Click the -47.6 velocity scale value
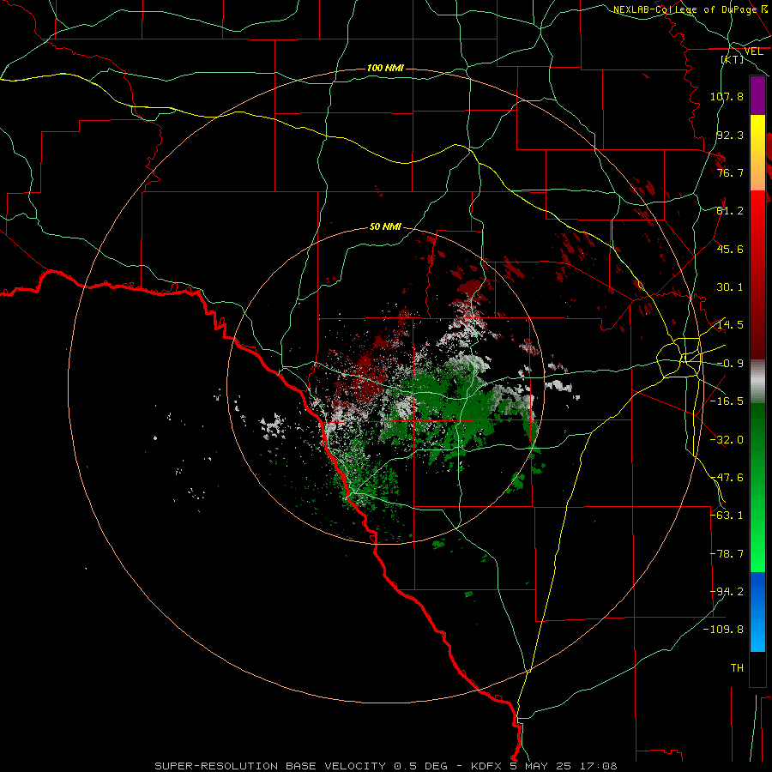 (727, 478)
